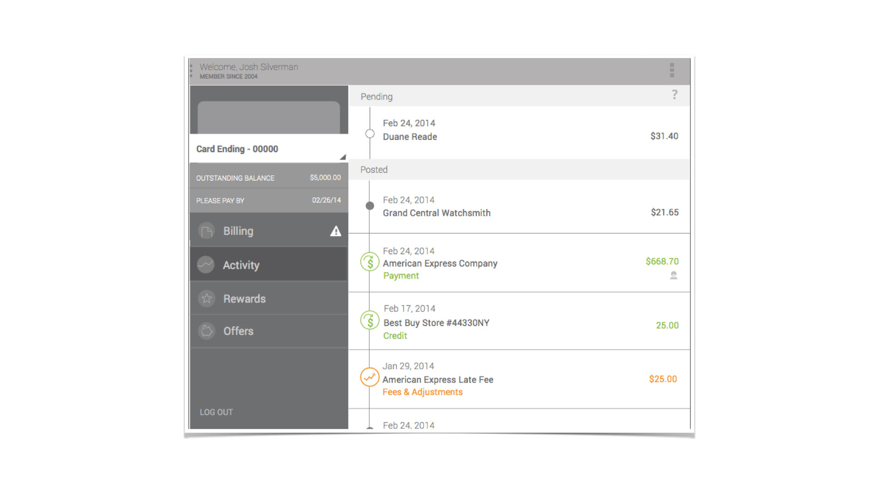Click the $5,000.00 balance value

325,177
